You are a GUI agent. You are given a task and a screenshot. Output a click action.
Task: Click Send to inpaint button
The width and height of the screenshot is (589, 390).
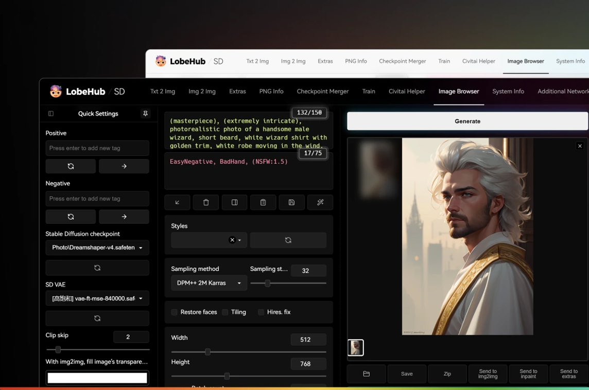click(x=529, y=374)
